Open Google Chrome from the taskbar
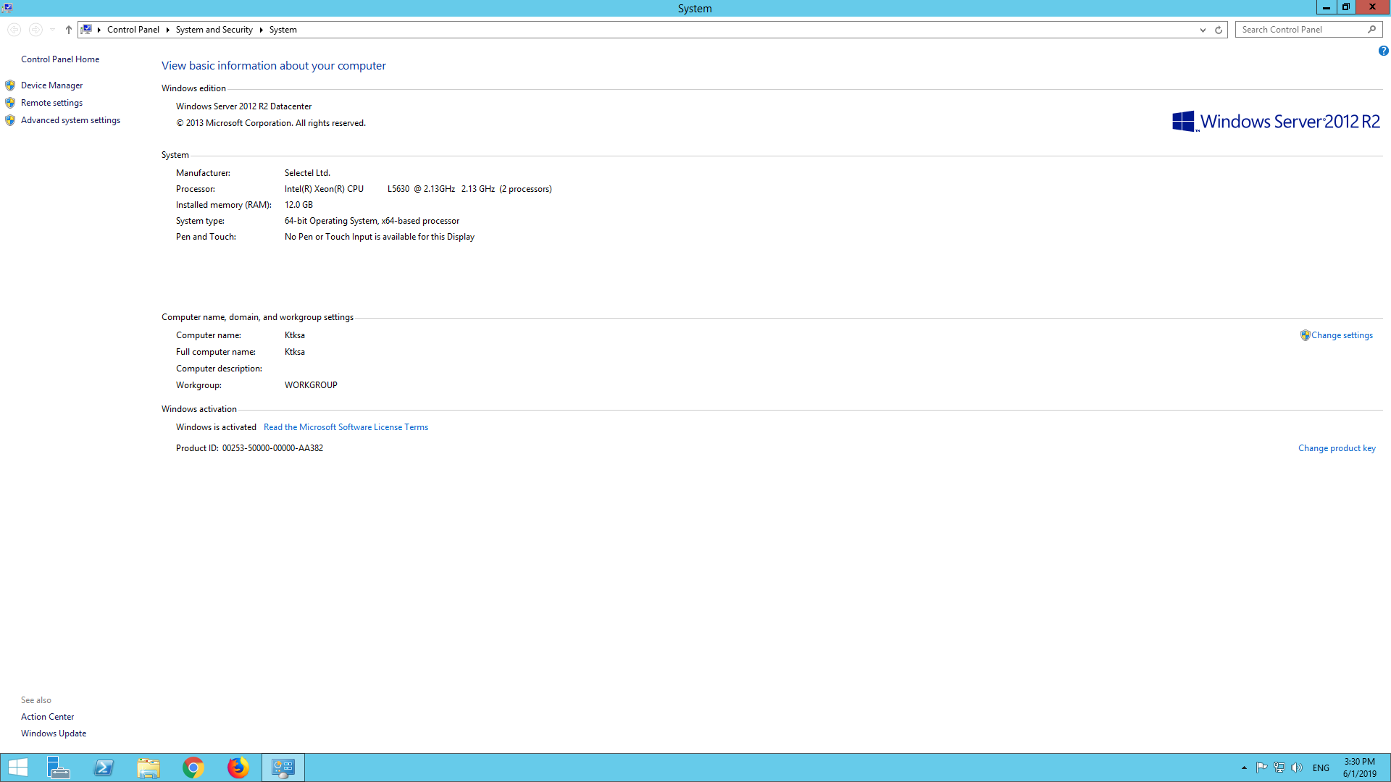 pos(193,768)
